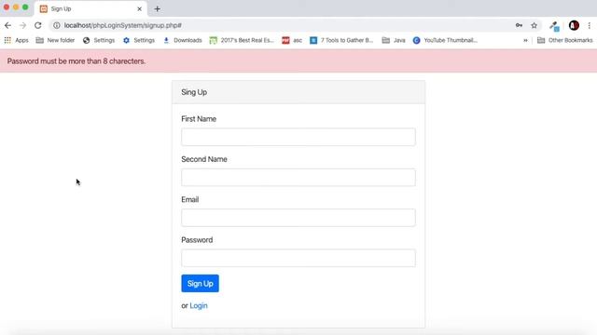Open saved passwords key icon
The width and height of the screenshot is (597, 335).
tap(519, 25)
